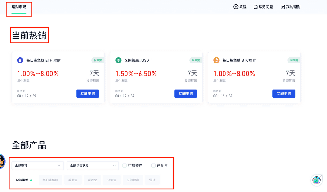Open the customer service robot chat

tap(316, 181)
